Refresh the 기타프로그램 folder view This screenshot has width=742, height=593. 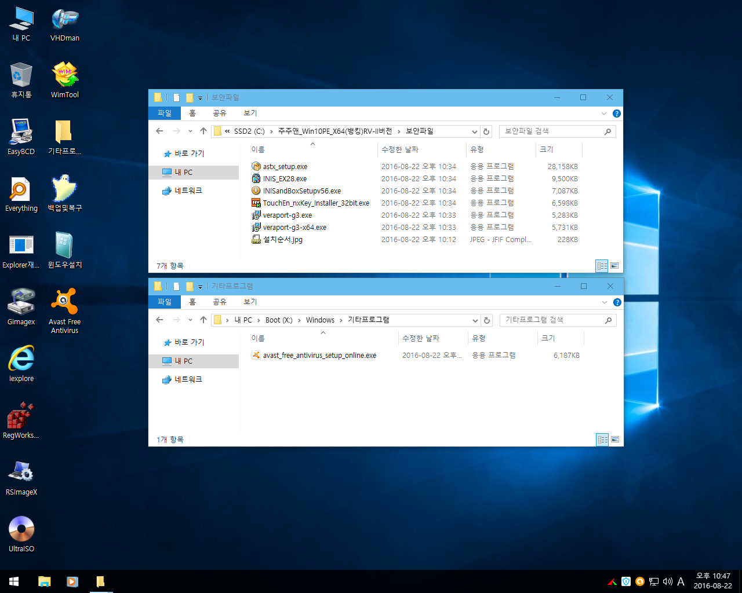[x=487, y=320]
